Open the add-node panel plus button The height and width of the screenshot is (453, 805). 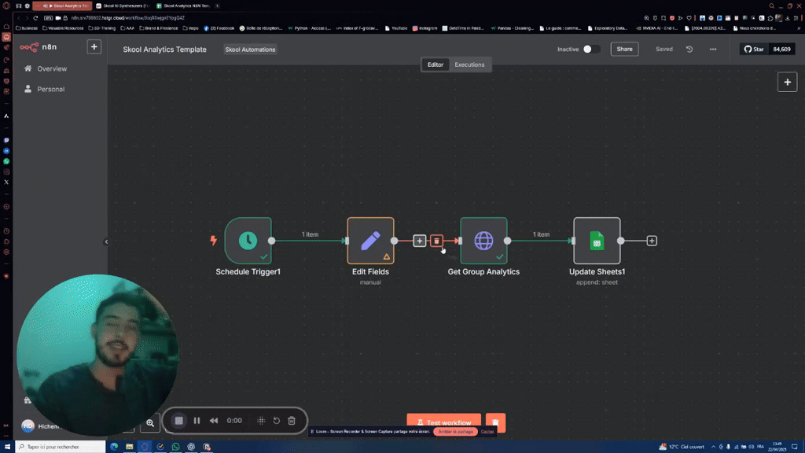coord(787,82)
